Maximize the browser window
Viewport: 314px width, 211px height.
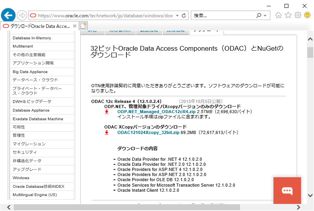pyautogui.click(x=286, y=6)
